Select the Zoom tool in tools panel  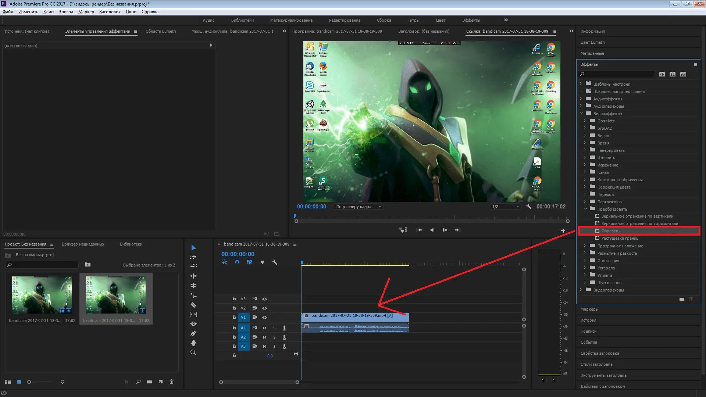point(193,353)
